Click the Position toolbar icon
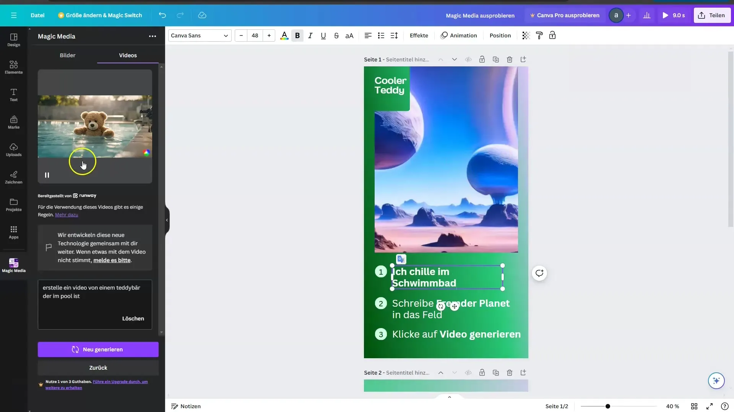This screenshot has width=734, height=412. [x=500, y=35]
